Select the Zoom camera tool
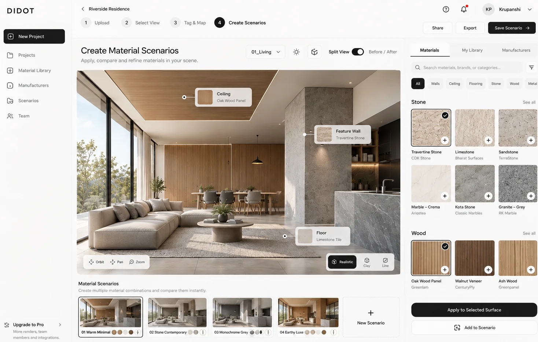The height and width of the screenshot is (342, 538). [137, 262]
